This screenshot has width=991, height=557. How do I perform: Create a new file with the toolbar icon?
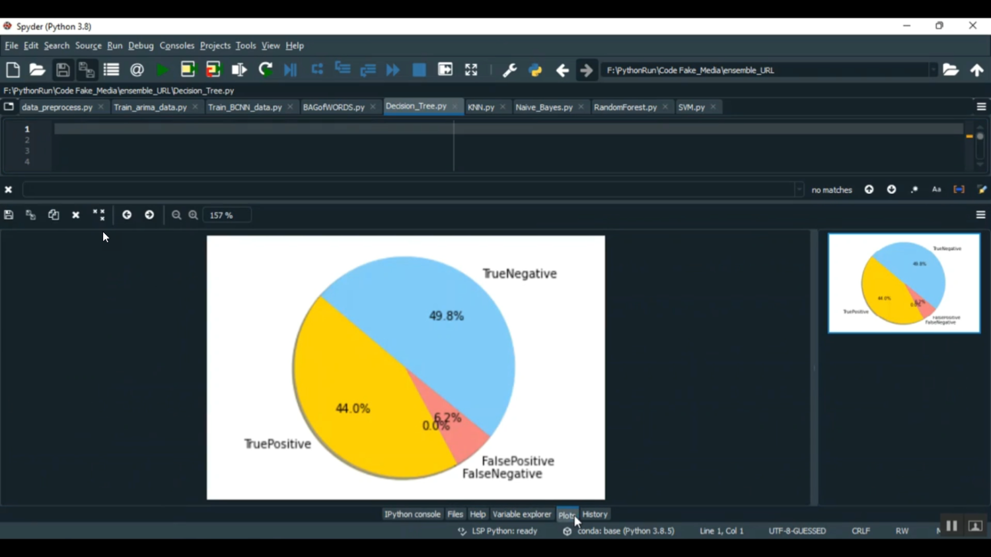point(13,70)
